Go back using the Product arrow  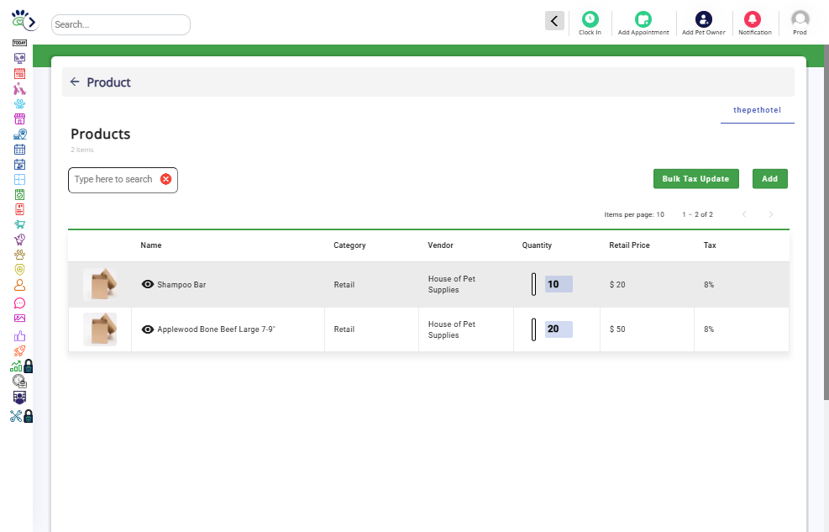click(x=75, y=82)
